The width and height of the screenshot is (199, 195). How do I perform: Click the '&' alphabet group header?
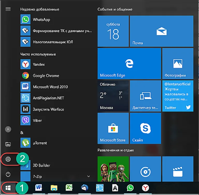22,133
